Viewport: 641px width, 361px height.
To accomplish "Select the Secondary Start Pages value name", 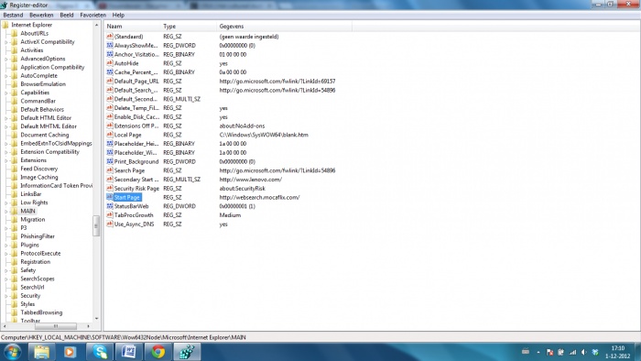I will pos(136,179).
